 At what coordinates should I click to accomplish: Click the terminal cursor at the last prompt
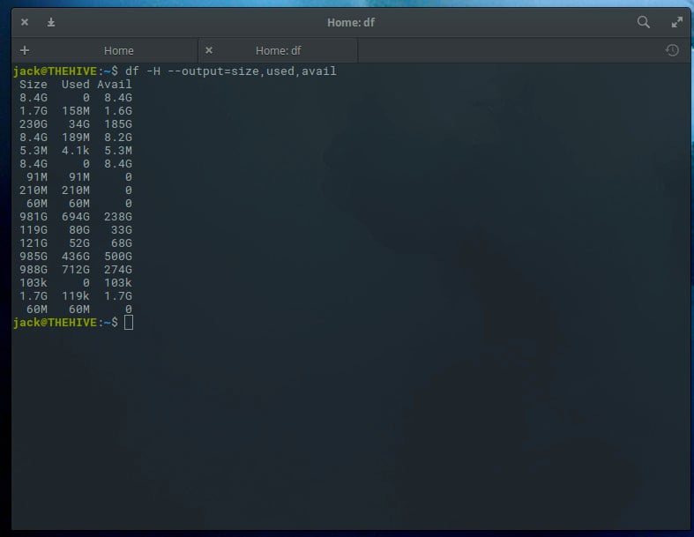coord(129,323)
